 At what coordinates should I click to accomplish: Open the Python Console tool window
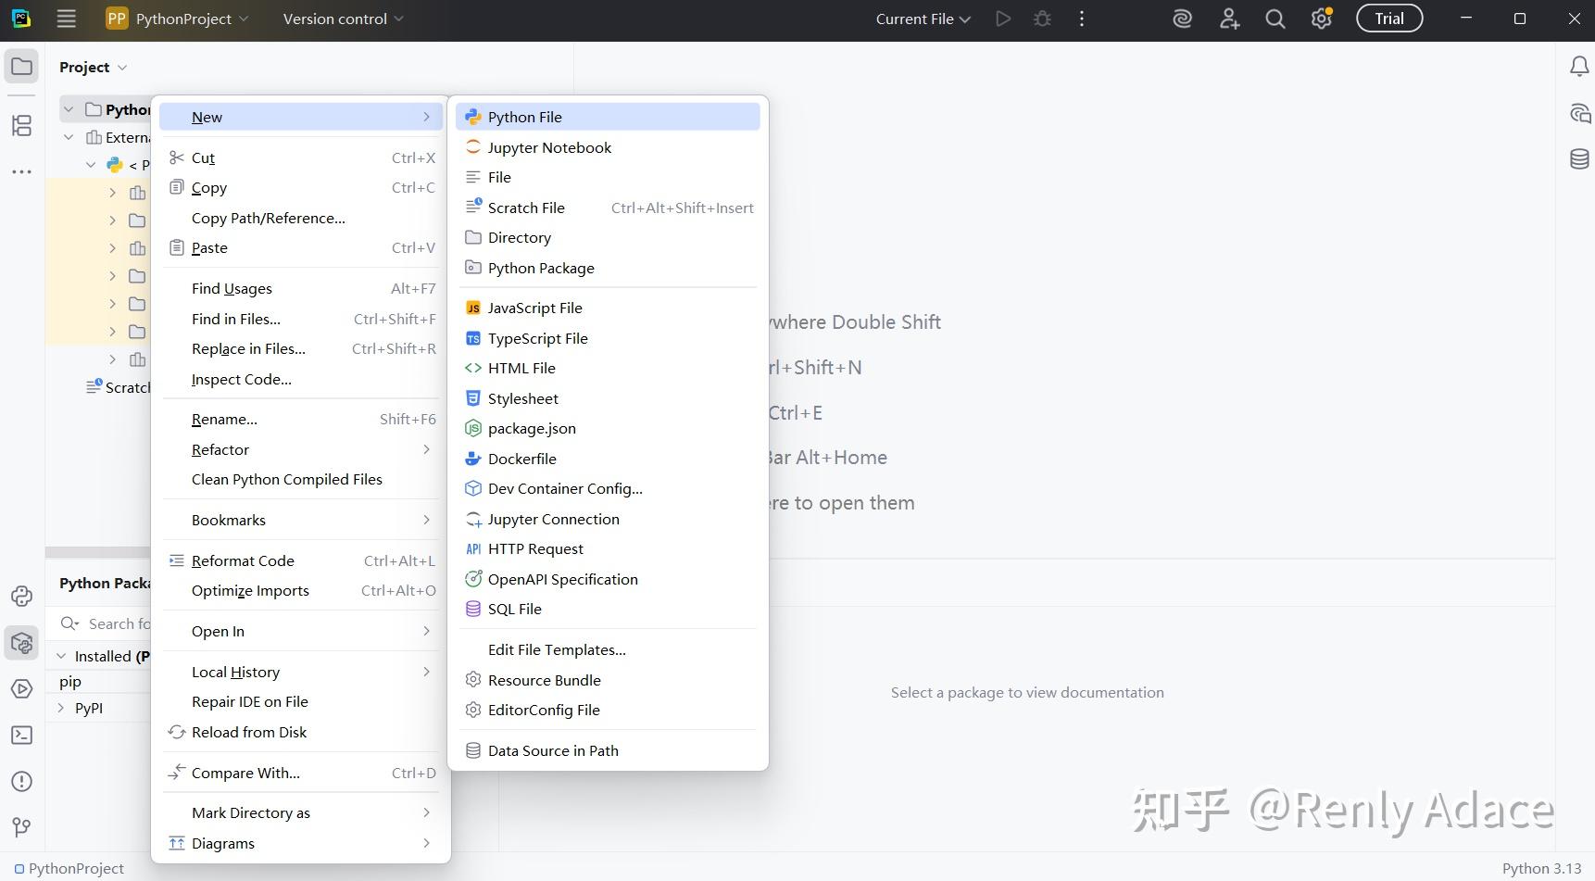[x=21, y=597]
